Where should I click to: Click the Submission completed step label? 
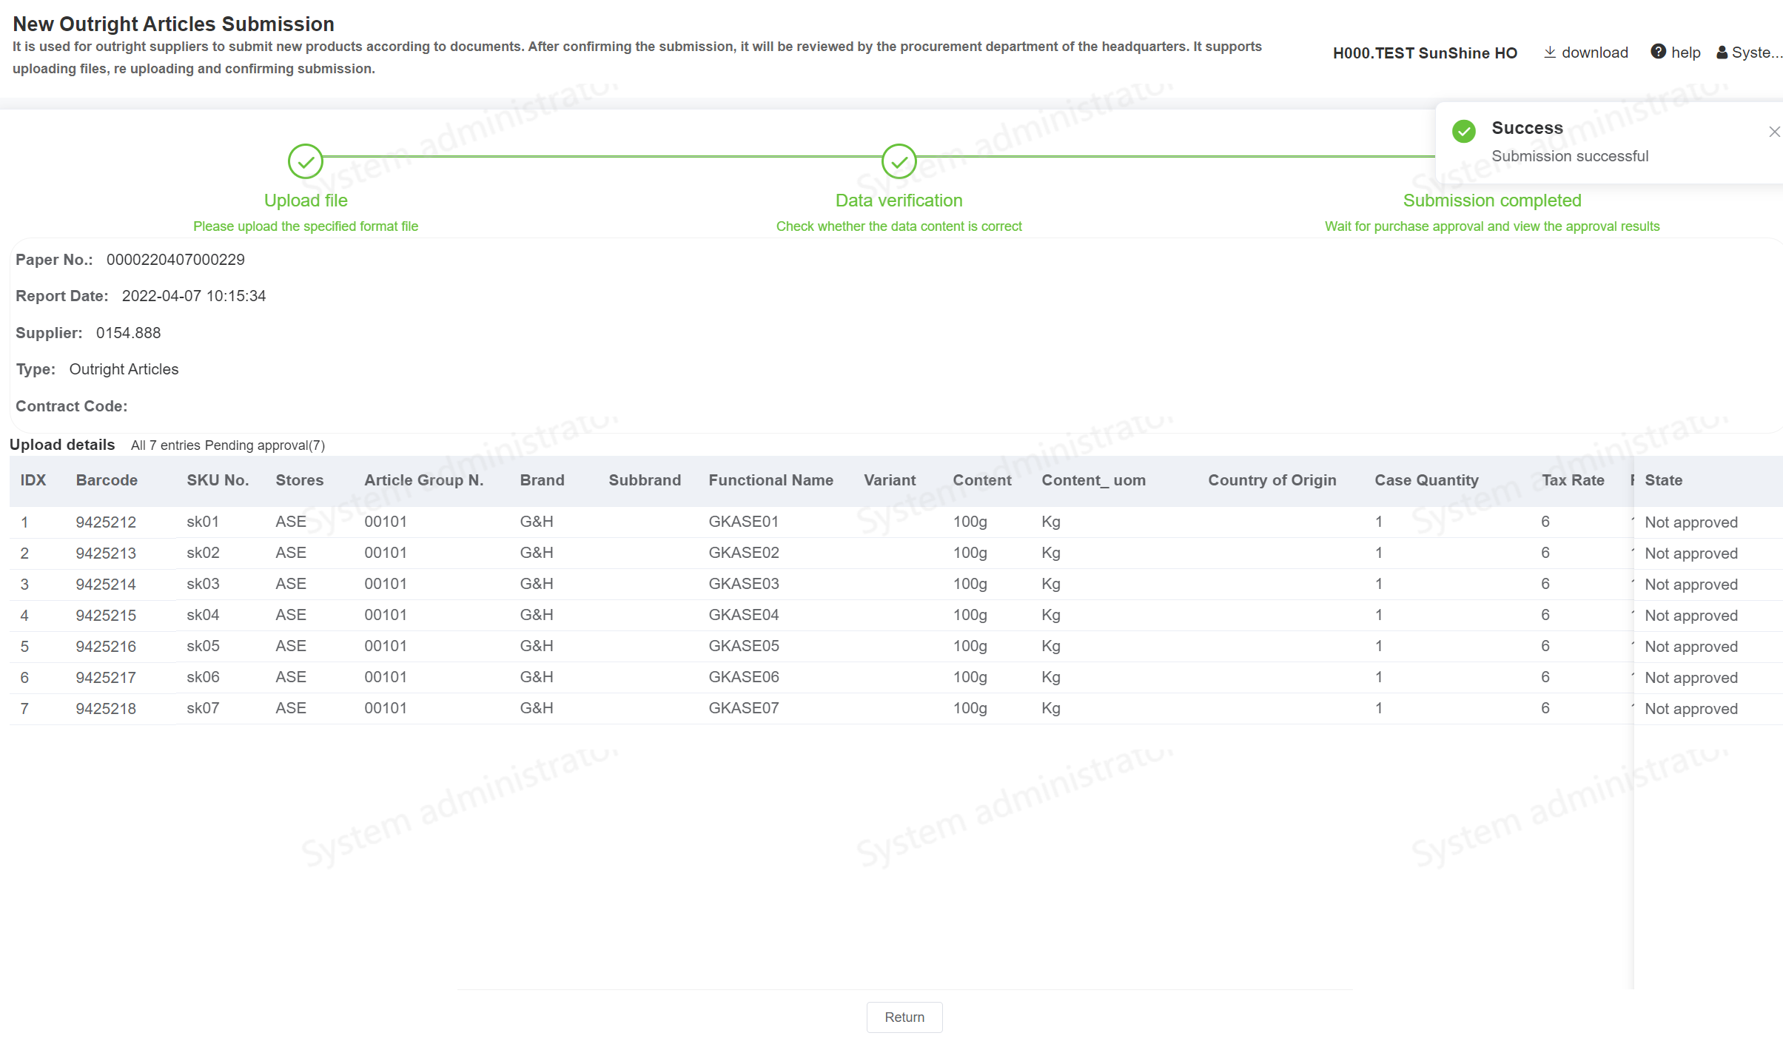coord(1491,201)
